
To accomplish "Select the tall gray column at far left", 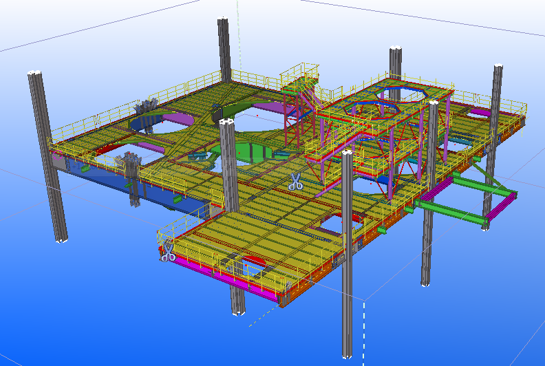I will 48,158.
